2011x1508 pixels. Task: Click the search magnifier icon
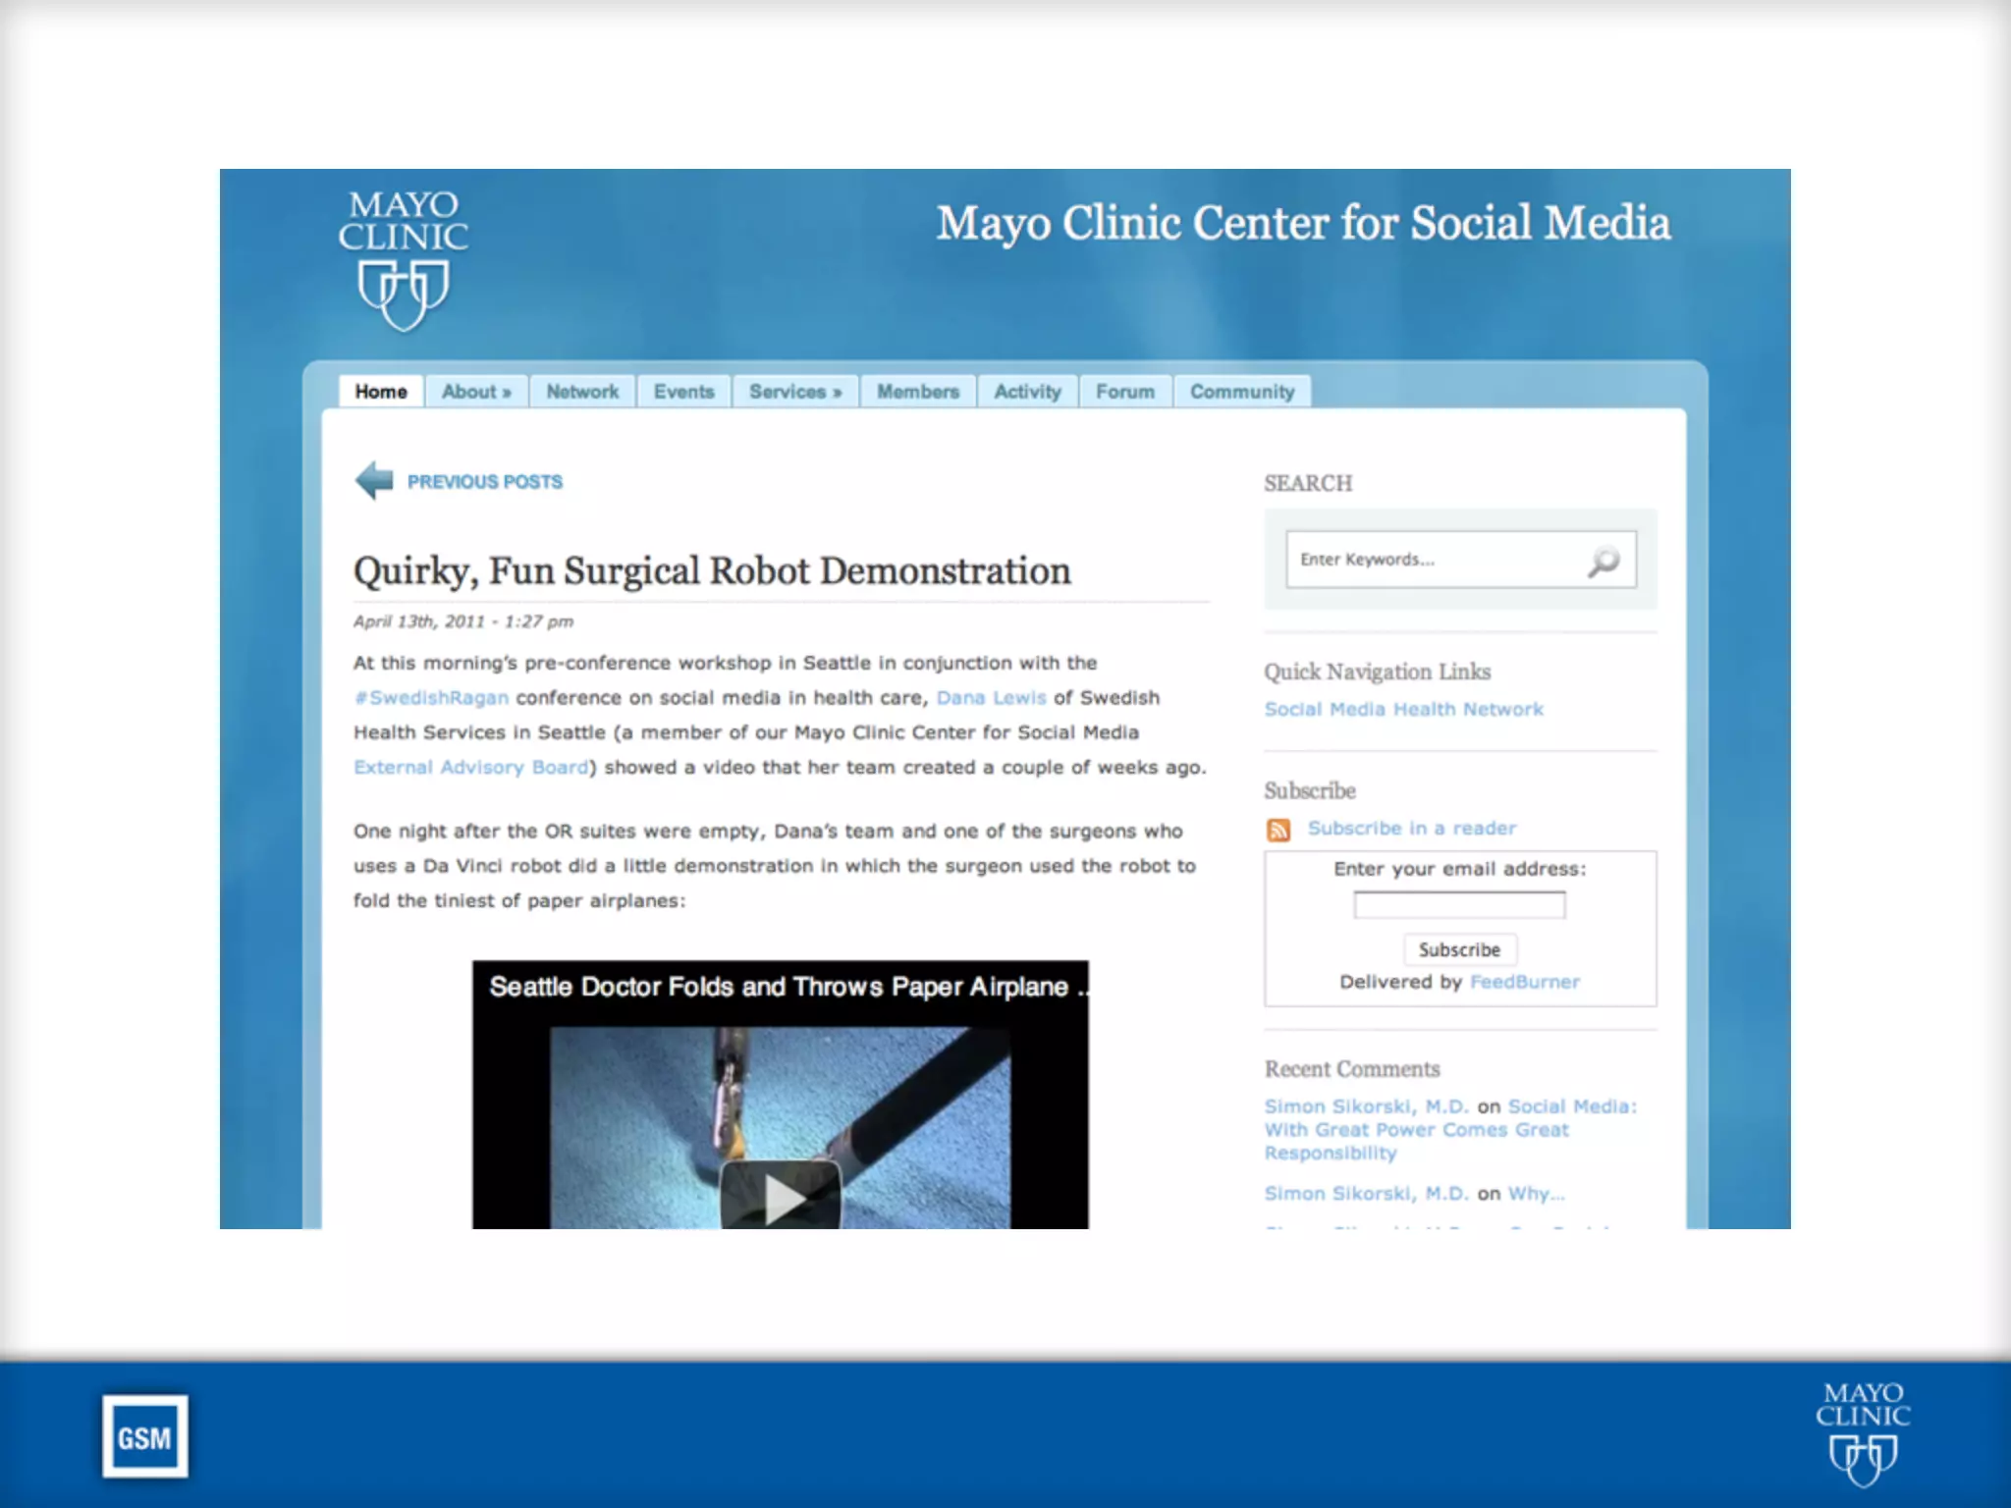(x=1603, y=561)
